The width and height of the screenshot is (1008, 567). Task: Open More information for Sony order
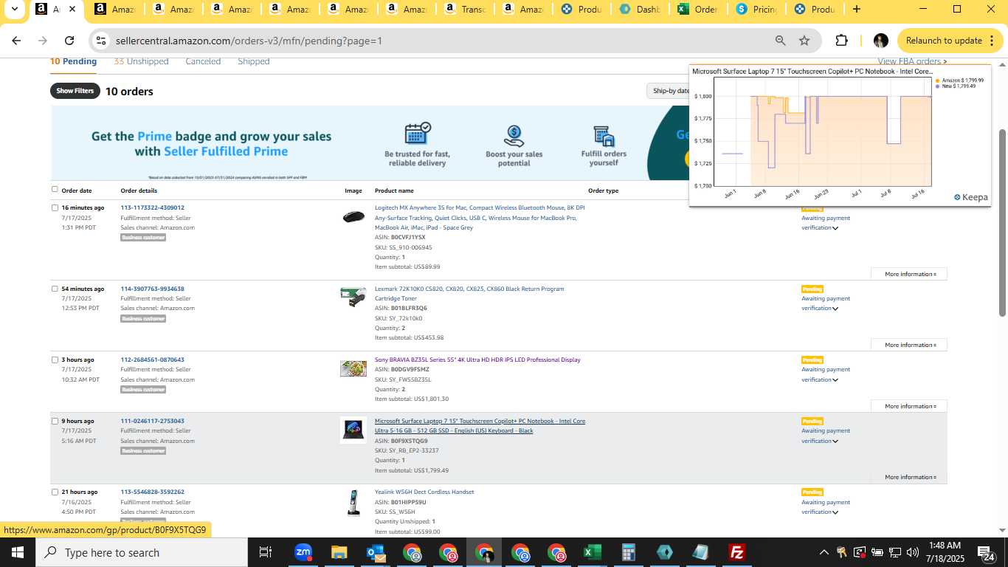(909, 406)
